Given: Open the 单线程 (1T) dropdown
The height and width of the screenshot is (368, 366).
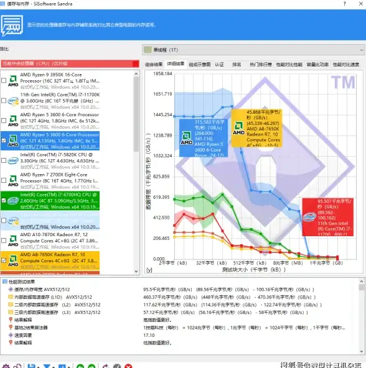Looking at the screenshot, I should click(x=253, y=50).
